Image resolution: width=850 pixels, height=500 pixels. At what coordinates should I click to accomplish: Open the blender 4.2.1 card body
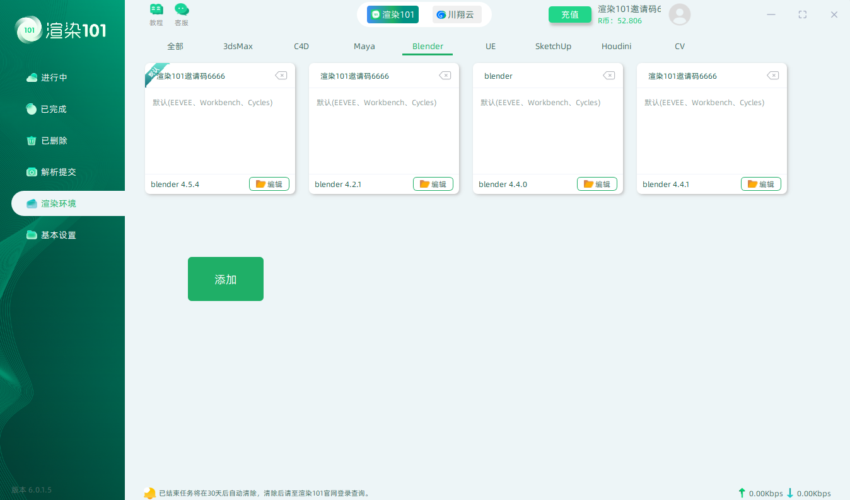click(384, 131)
